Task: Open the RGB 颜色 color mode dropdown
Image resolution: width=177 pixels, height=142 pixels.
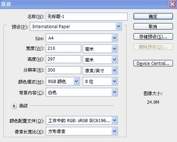Action: [63, 81]
